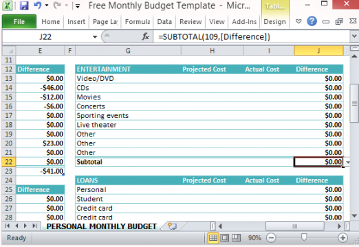The image size is (359, 247).
Task: Select the $23.00 cell in column E
Action: point(41,143)
